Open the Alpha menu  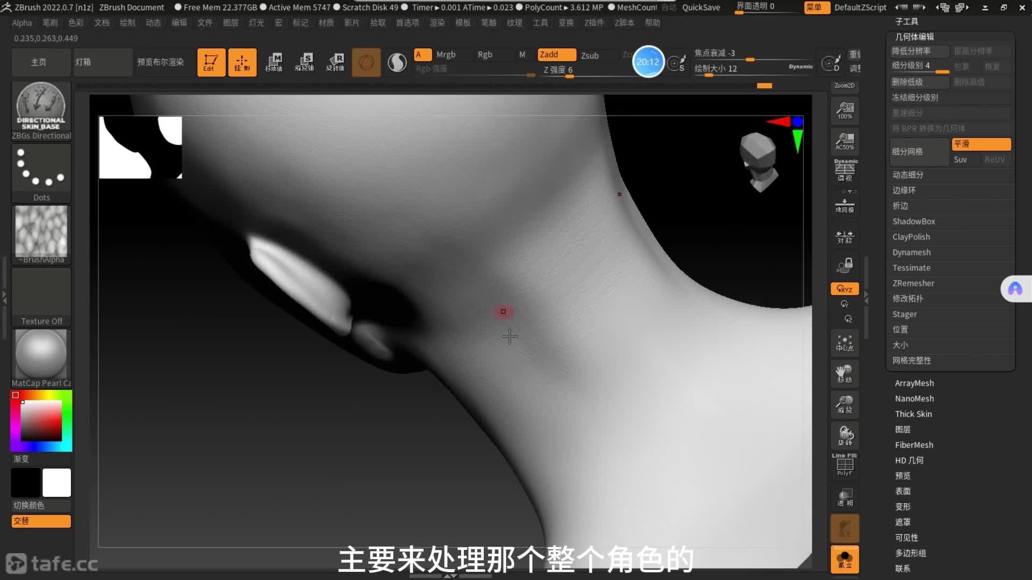click(x=22, y=23)
